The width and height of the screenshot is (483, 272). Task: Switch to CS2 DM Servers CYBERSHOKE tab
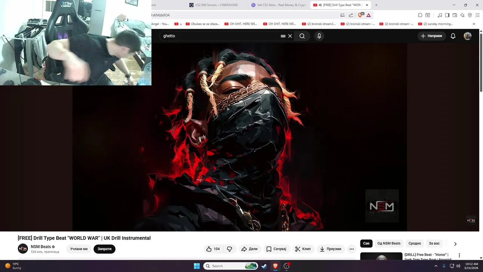(216, 5)
